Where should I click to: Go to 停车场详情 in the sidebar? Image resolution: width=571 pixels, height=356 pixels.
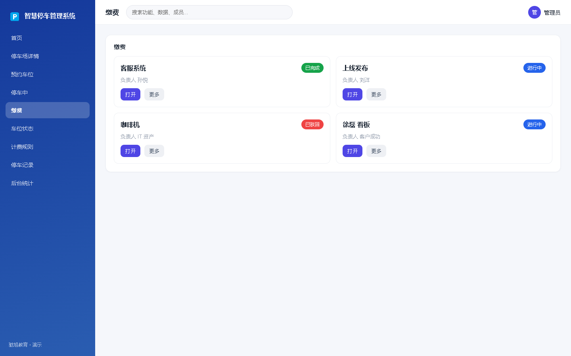click(48, 56)
